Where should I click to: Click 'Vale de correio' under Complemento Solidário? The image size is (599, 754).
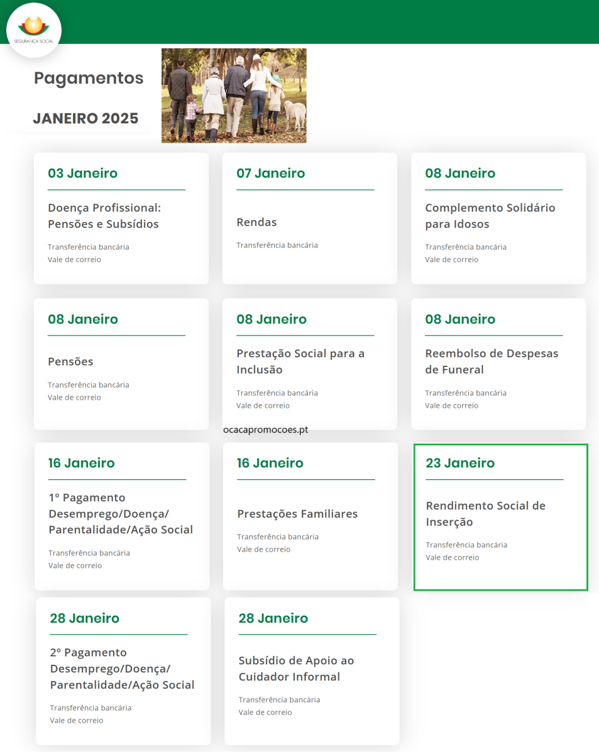coord(451,260)
